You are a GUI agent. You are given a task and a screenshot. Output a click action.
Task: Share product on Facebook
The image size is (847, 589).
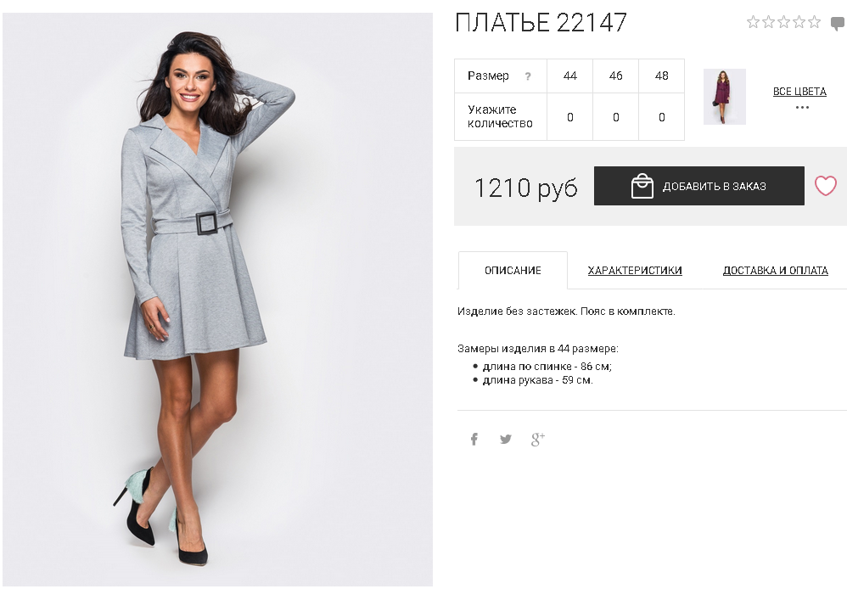(x=474, y=439)
